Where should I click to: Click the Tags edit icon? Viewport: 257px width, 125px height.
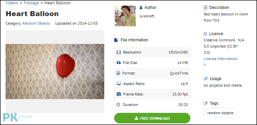[x=206, y=103]
